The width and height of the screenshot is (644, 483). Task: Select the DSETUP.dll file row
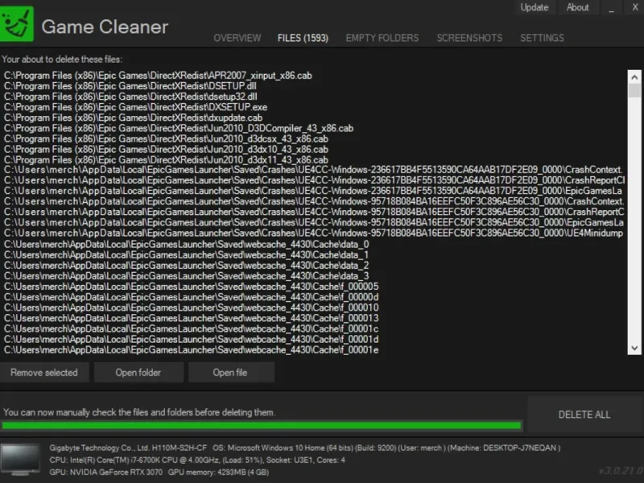point(315,86)
